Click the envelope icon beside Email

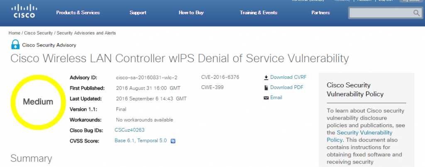[266, 98]
